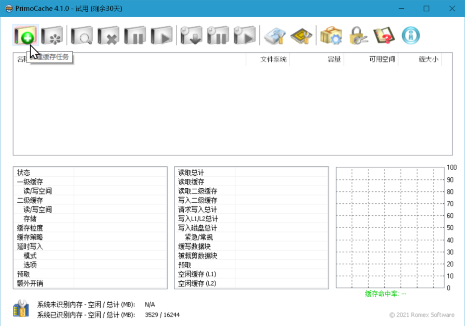Select the 一级缓存 row
Viewport: 465px width, 326px height.
coord(90,182)
